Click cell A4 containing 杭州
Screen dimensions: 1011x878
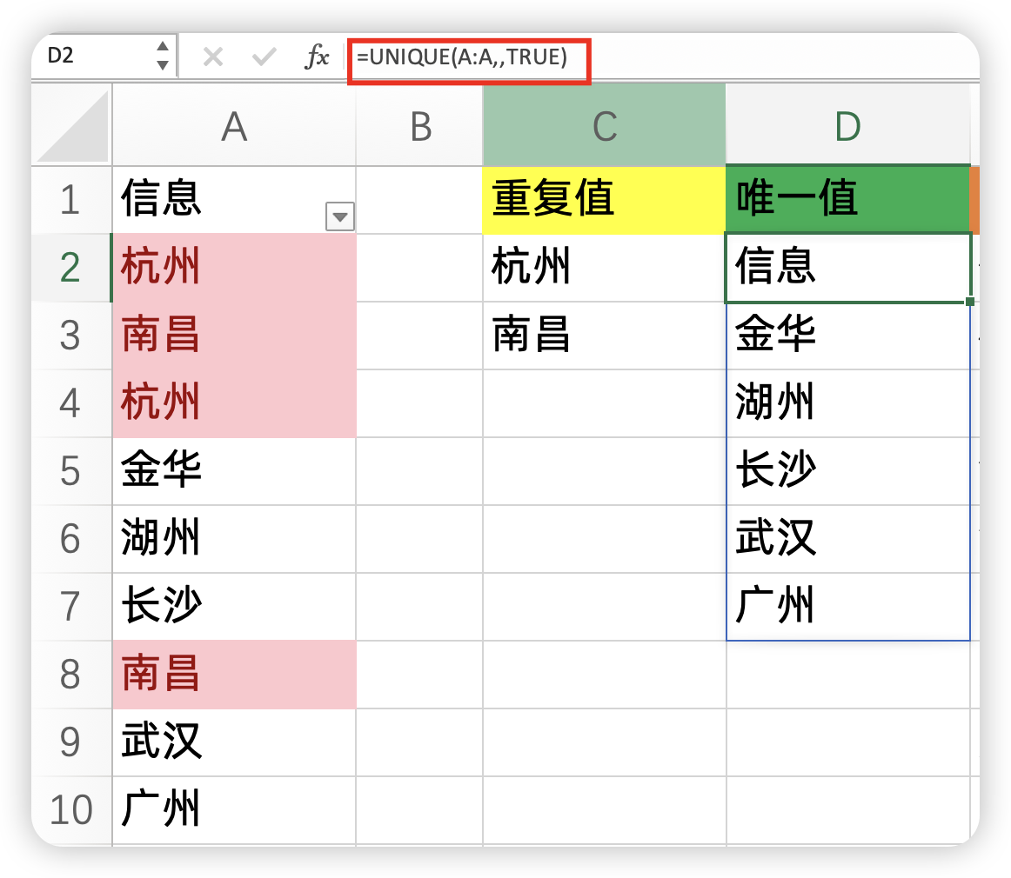[x=234, y=403]
